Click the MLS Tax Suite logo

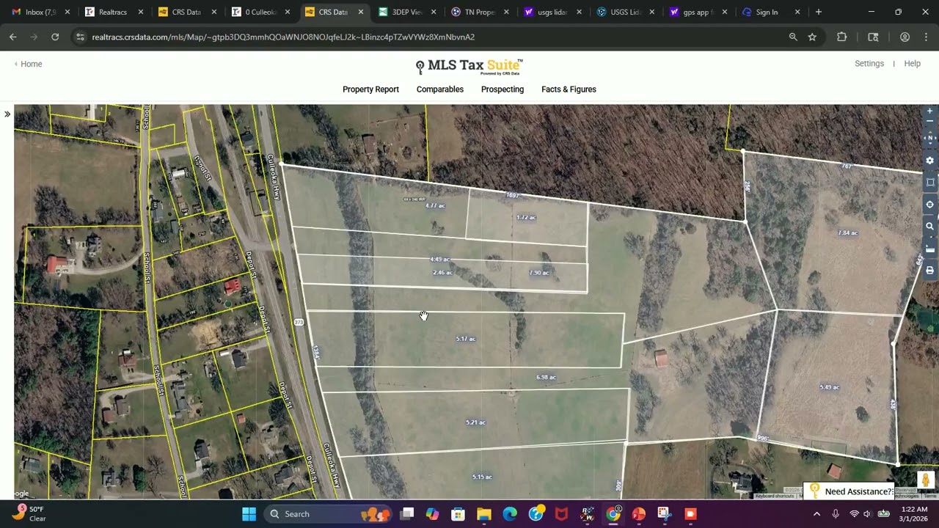(x=469, y=66)
